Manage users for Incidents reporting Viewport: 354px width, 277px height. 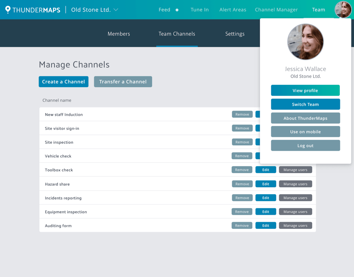tap(296, 198)
